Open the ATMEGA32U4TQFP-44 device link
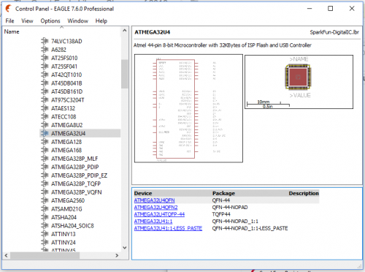The height and width of the screenshot is (272, 365). tap(159, 214)
